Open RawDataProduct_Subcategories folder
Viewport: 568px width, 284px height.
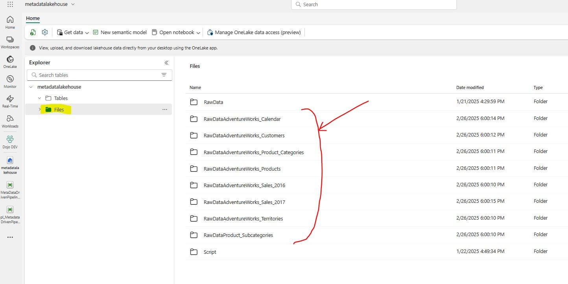tap(238, 235)
